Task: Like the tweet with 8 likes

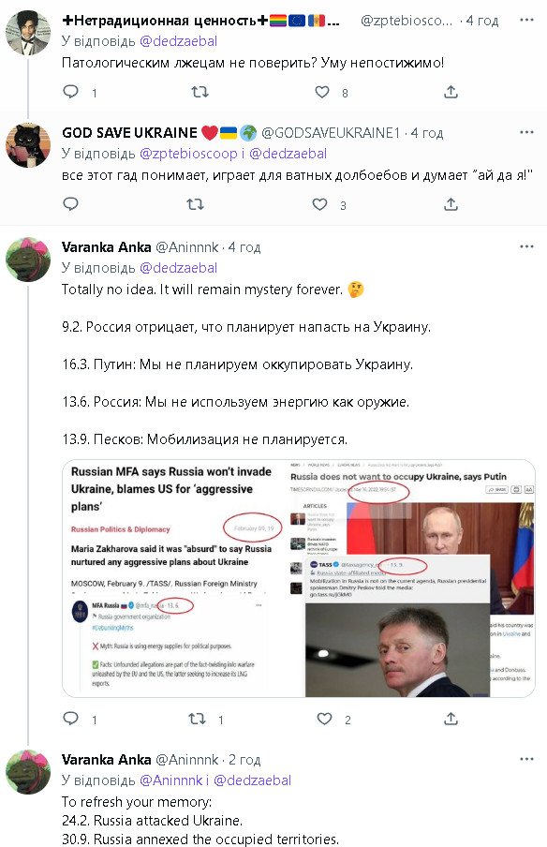Action: (x=322, y=92)
